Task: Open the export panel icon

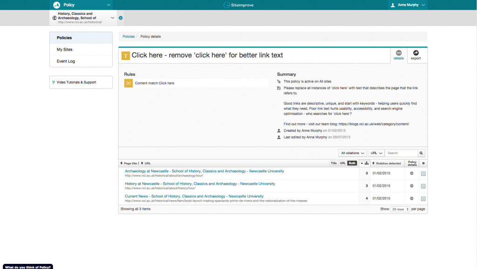Action: coord(416,55)
